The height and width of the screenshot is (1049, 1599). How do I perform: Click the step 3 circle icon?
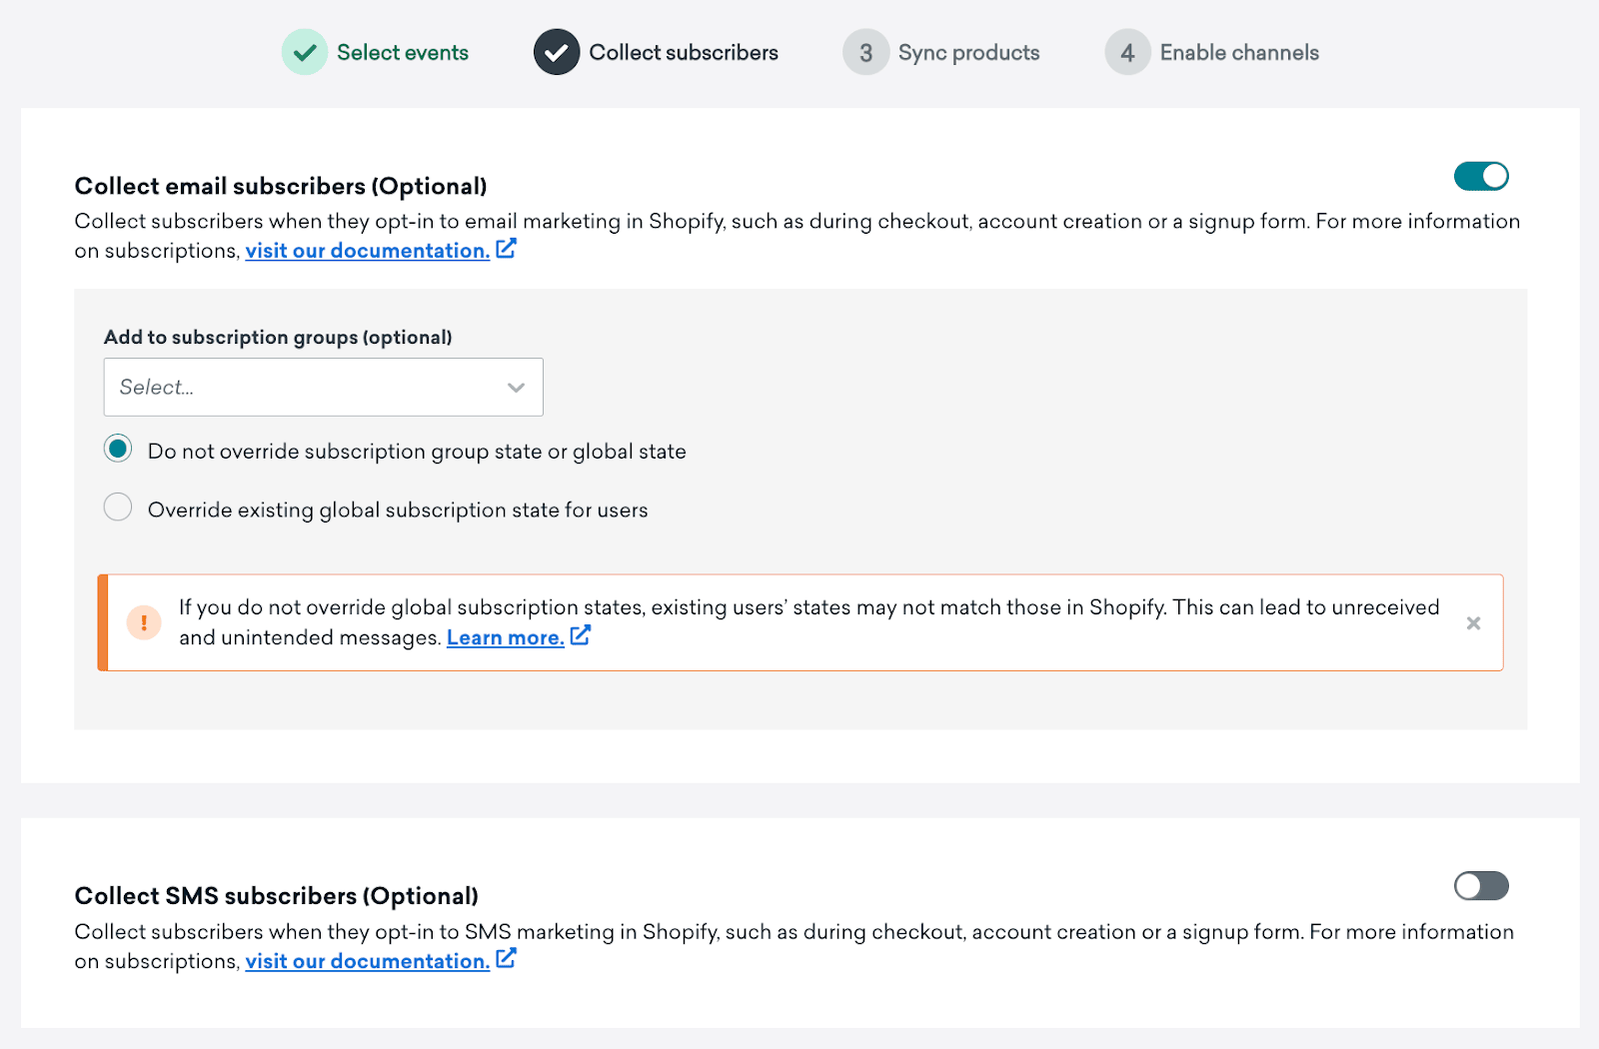tap(865, 52)
